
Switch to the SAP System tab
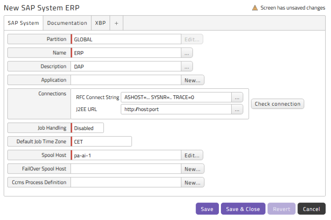pos(24,23)
